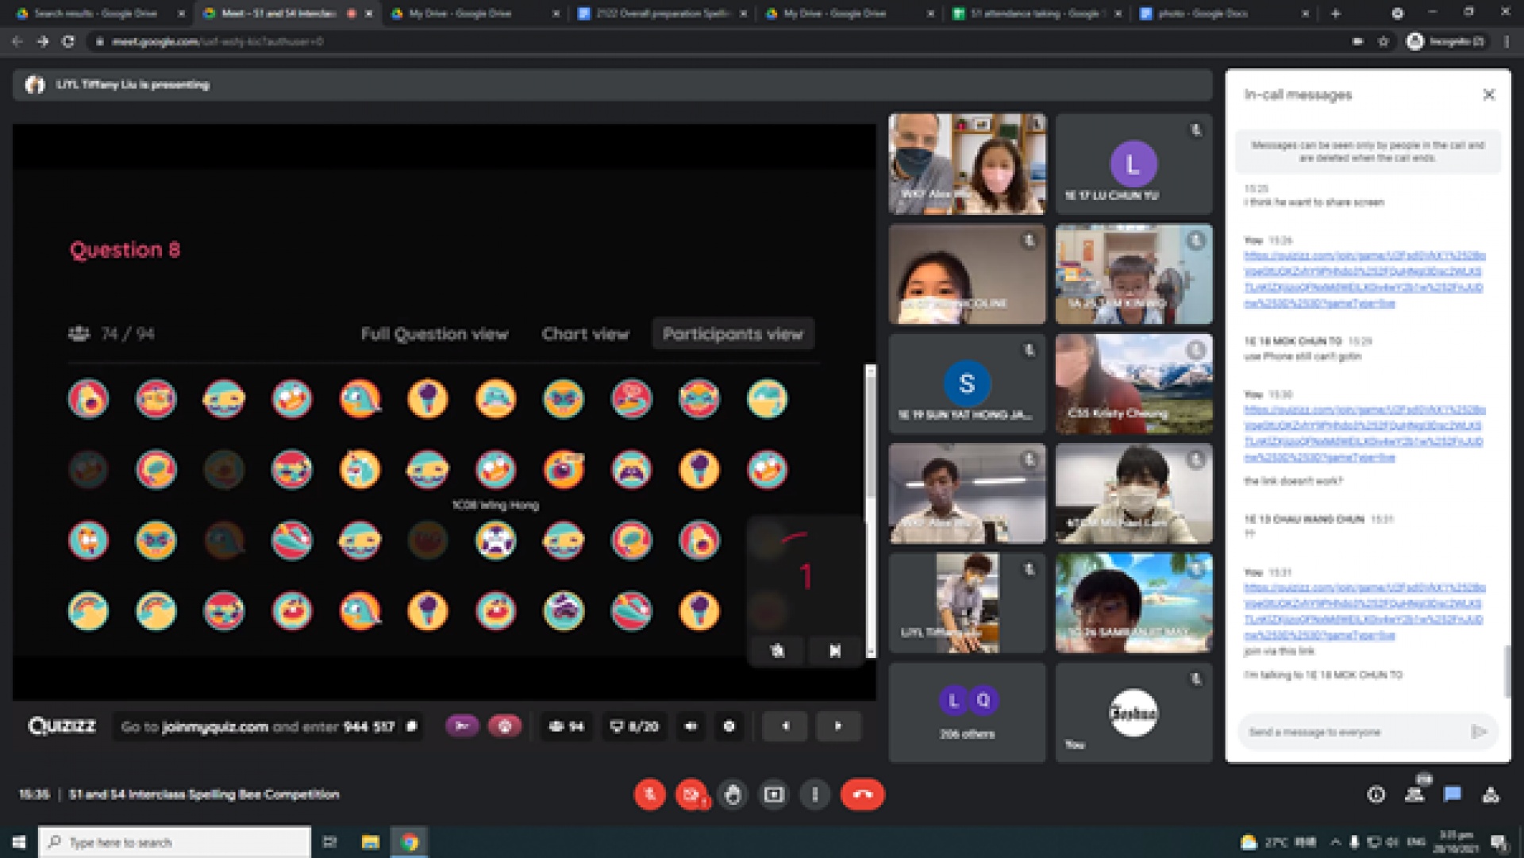Open the 206 others participant tile
The width and height of the screenshot is (1524, 858).
pyautogui.click(x=967, y=713)
